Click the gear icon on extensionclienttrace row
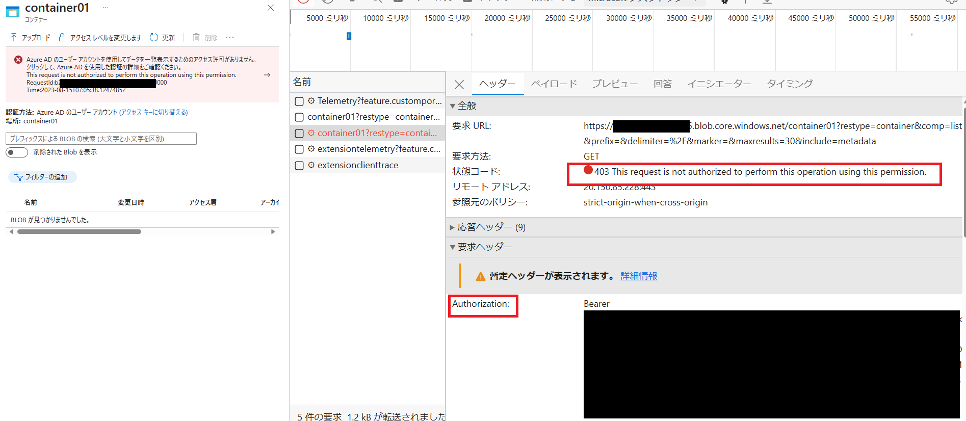The width and height of the screenshot is (966, 421). (x=311, y=165)
